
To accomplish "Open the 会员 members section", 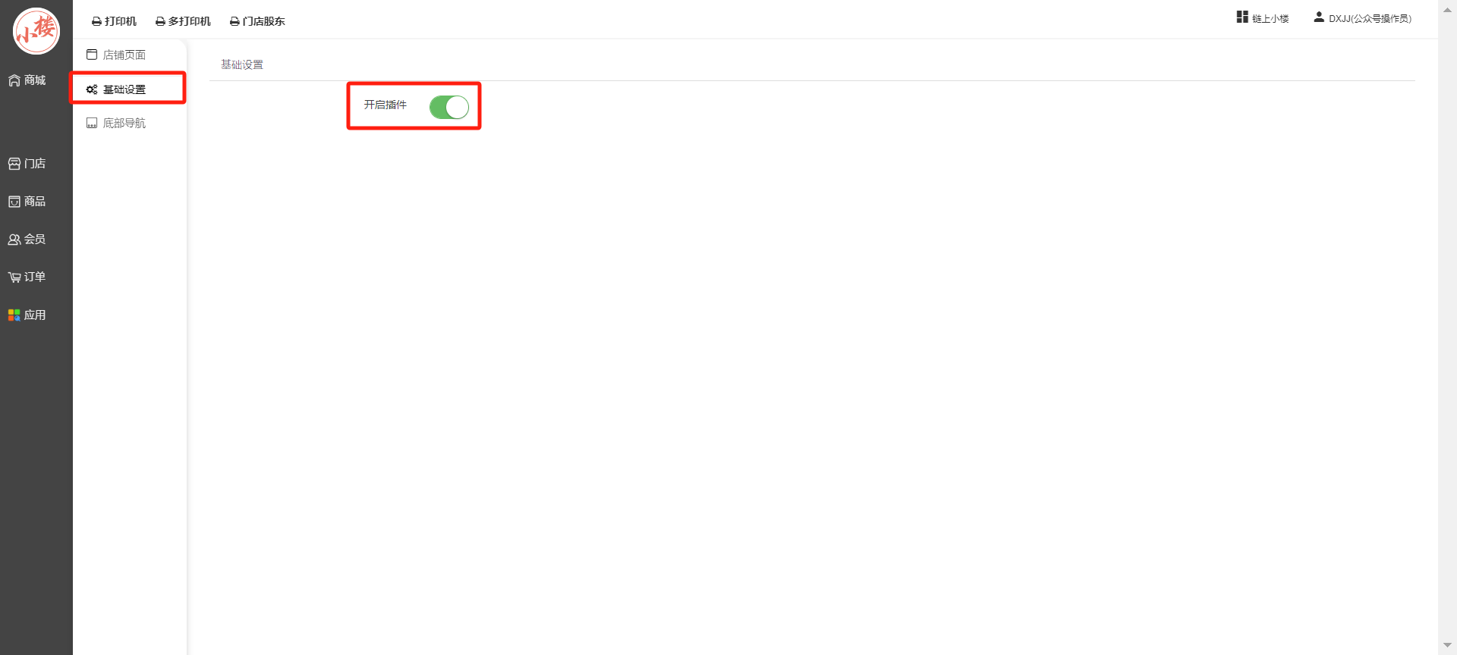I will point(27,240).
